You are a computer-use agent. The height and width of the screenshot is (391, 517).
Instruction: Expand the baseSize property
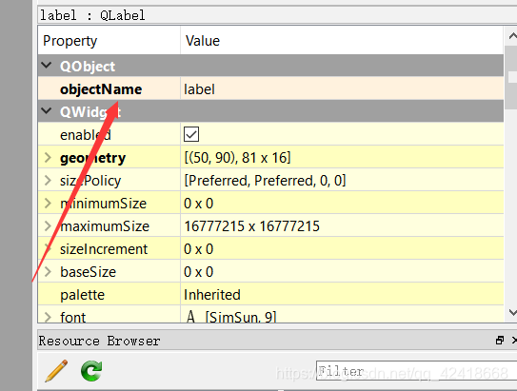[x=48, y=272]
